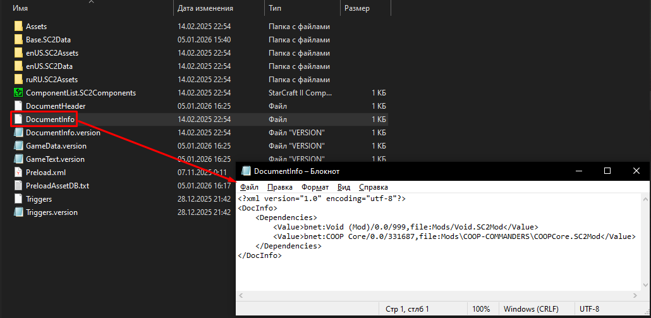The height and width of the screenshot is (318, 651).
Task: Click the closing </Dependencies> tag line
Action: coord(288,246)
